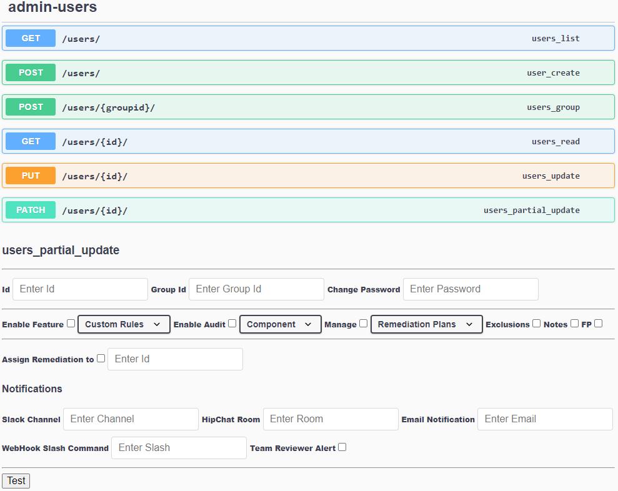
Task: Click the GET badge on users_read
Action: tap(30, 141)
